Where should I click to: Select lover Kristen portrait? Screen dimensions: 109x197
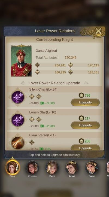tap(32, 168)
